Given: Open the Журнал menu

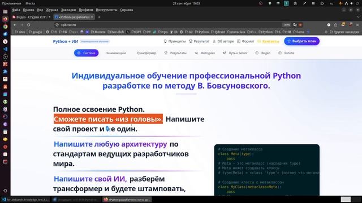Looking at the screenshot, I should 52,10.
